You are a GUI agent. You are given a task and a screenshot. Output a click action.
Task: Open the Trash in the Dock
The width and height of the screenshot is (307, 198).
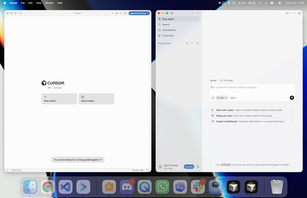click(278, 187)
